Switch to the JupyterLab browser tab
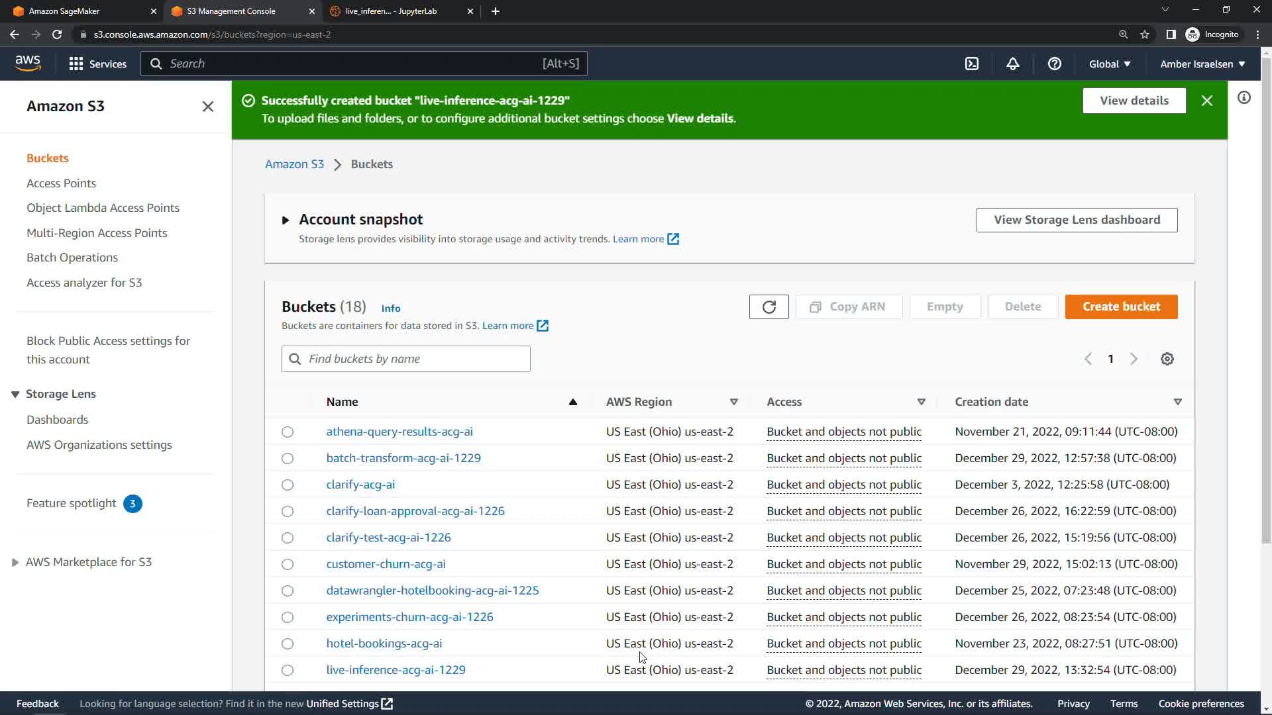This screenshot has width=1272, height=715. click(391, 11)
